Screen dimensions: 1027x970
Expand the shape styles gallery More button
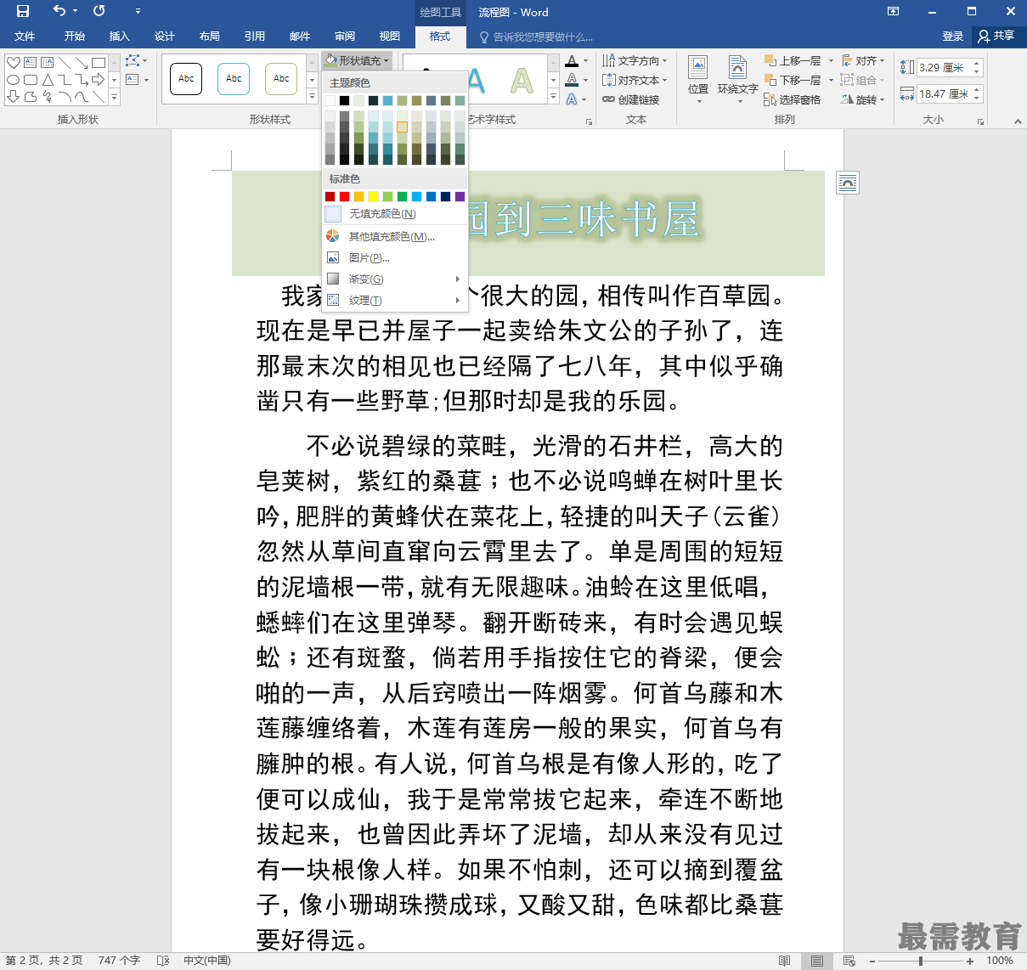(312, 97)
